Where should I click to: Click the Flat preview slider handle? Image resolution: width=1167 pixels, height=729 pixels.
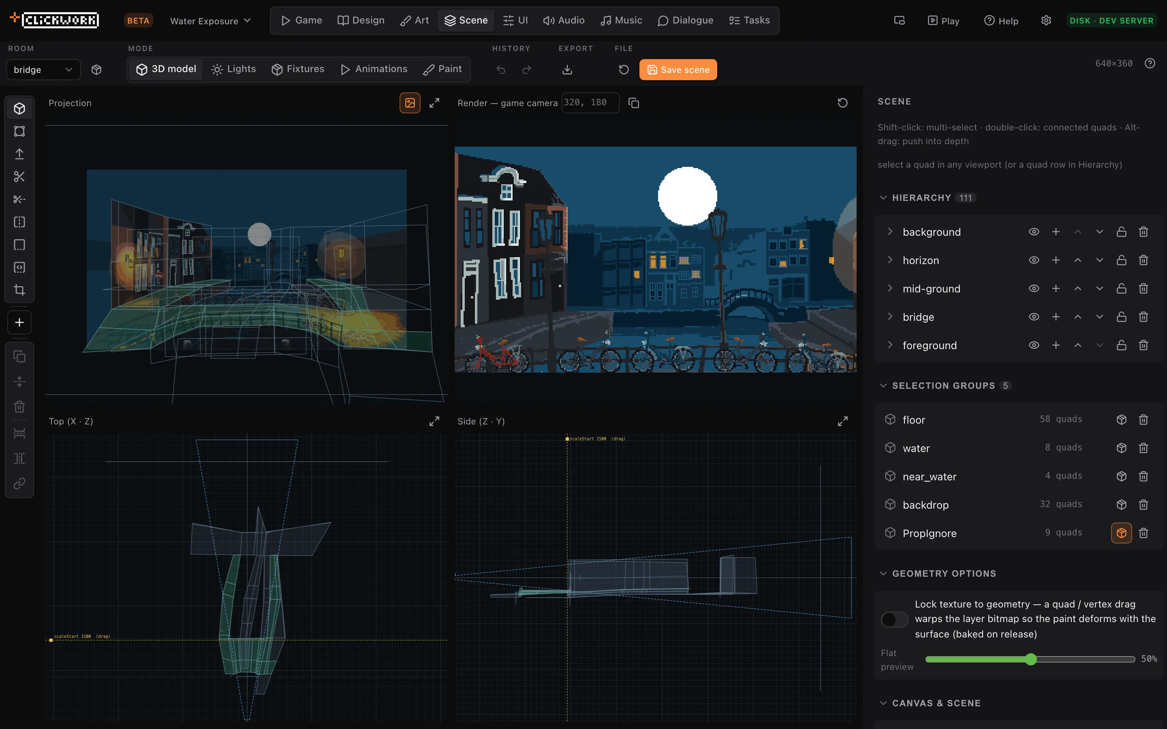pos(1030,659)
